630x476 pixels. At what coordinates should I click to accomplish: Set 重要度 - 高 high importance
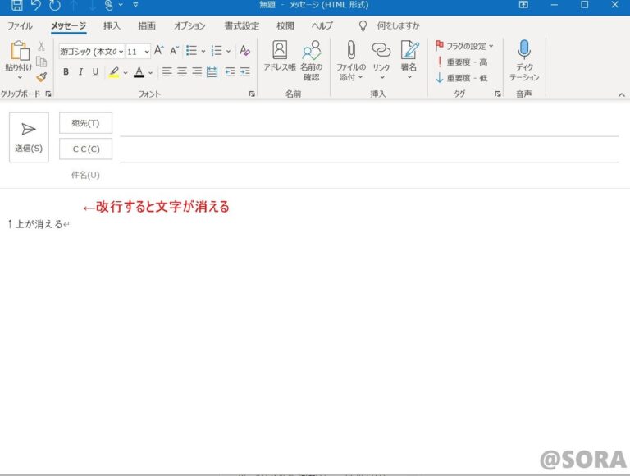coord(462,62)
